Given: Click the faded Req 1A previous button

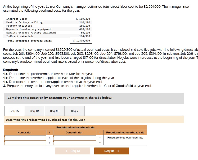Looking at the screenshot, I should pyautogui.click(x=73, y=151).
